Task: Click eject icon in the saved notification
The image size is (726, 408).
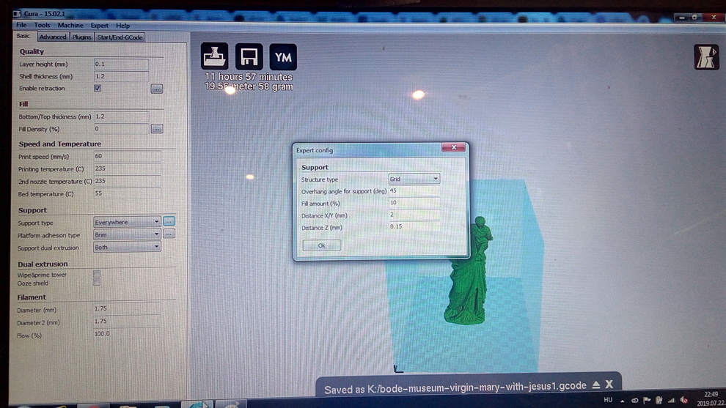Action: point(596,385)
